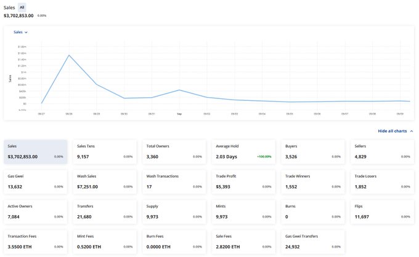Screen dimensions: 419x257
Task: Select the Trade Losers metric card
Action: tap(382, 182)
